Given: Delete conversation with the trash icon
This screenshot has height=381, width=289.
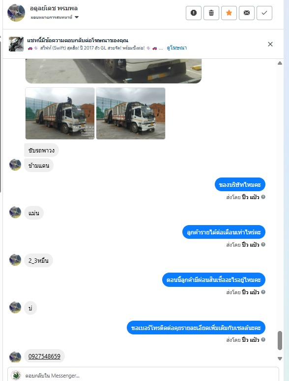Looking at the screenshot, I should pos(211,13).
